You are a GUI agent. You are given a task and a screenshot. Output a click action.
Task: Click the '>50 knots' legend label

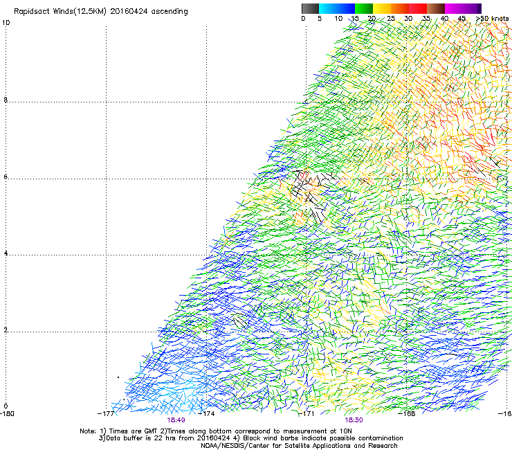(x=492, y=19)
